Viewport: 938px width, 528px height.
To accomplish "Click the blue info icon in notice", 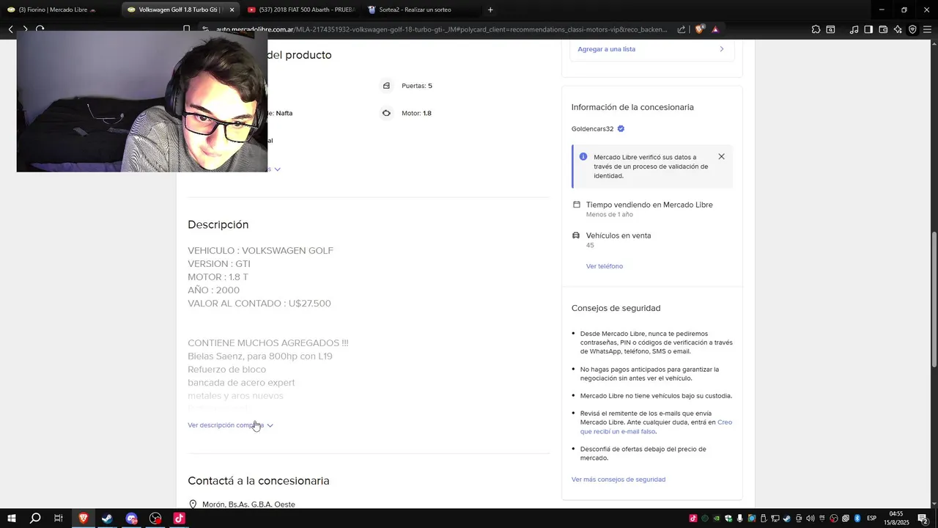I will pos(583,157).
